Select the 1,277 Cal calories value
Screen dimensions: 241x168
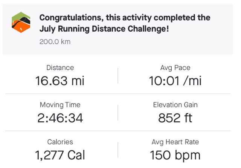60,155
